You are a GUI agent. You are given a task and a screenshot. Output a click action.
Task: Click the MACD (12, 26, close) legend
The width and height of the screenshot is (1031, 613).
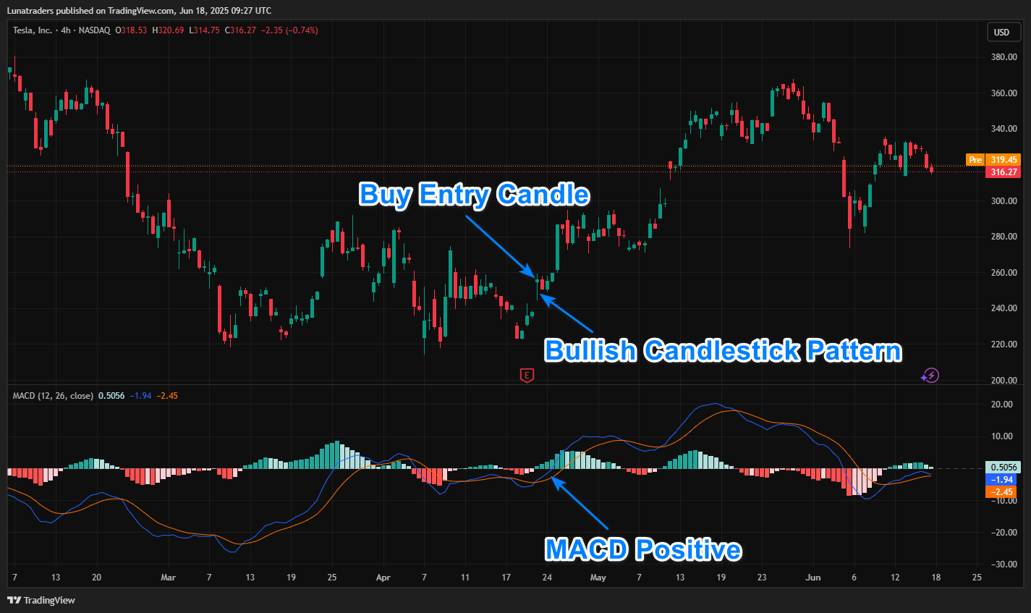(53, 396)
